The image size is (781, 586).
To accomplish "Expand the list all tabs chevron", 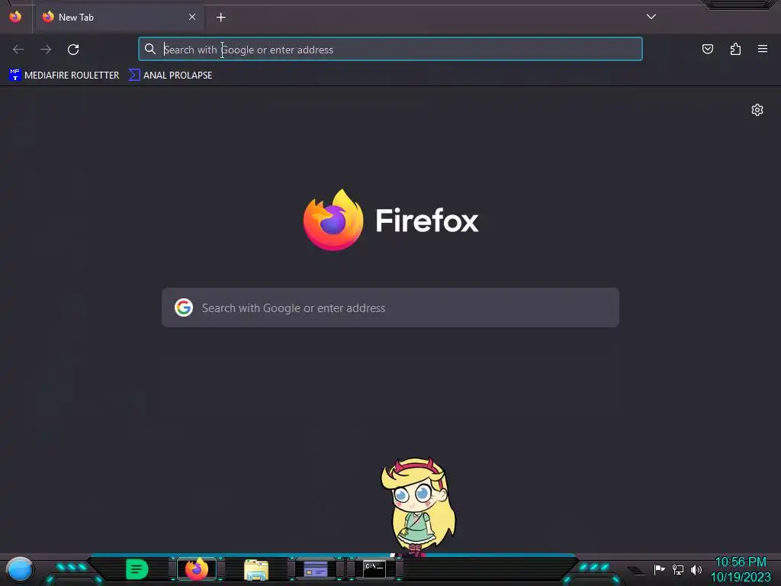I will pyautogui.click(x=651, y=17).
